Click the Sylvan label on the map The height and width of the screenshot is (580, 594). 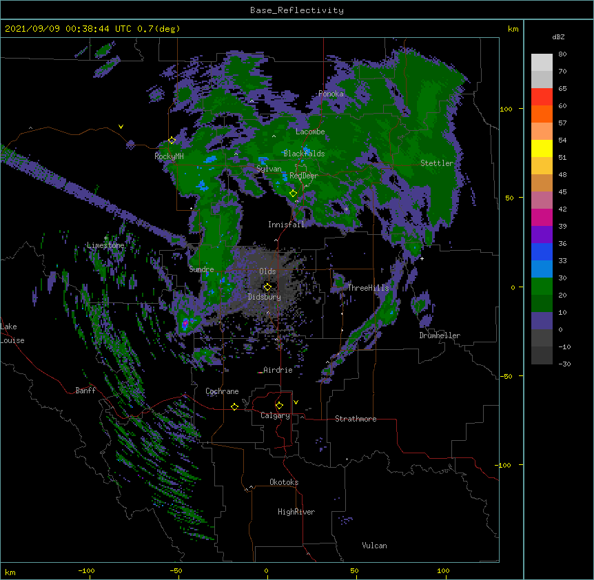pyautogui.click(x=269, y=169)
